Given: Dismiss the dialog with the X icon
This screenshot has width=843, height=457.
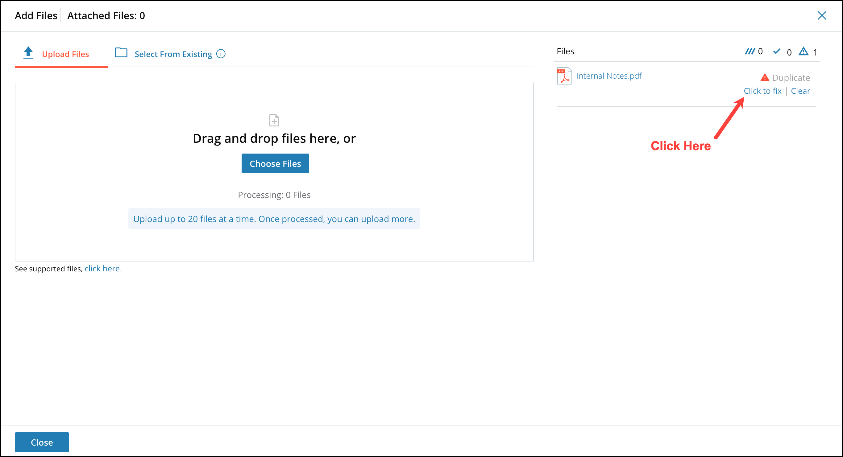Looking at the screenshot, I should (x=822, y=15).
